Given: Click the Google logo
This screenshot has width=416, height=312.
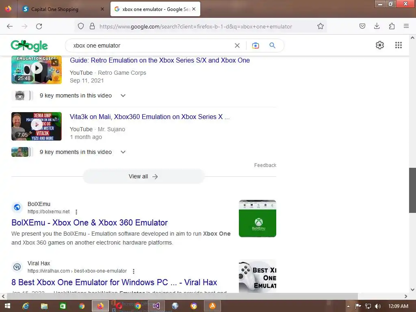Looking at the screenshot, I should (x=29, y=45).
